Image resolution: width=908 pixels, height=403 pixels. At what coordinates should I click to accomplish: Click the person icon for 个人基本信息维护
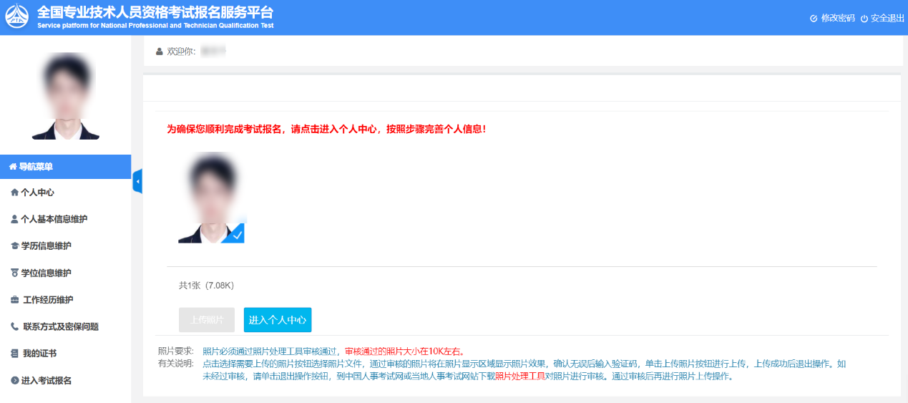click(x=15, y=219)
